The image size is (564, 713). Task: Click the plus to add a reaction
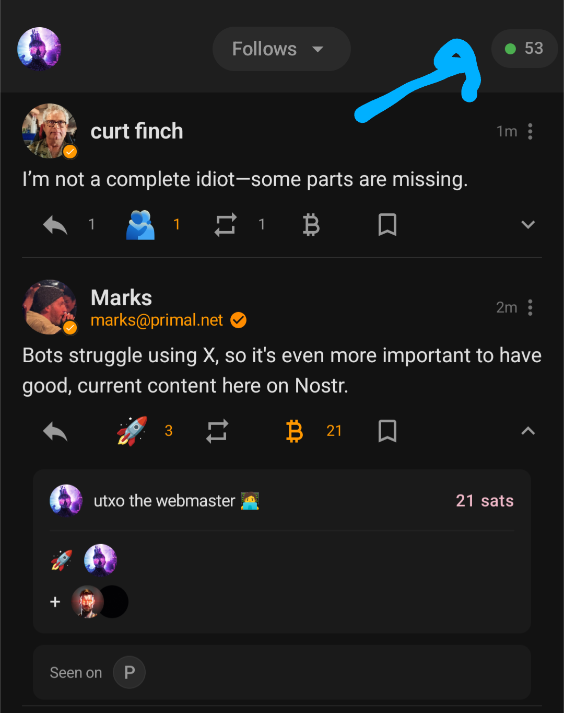coord(55,602)
